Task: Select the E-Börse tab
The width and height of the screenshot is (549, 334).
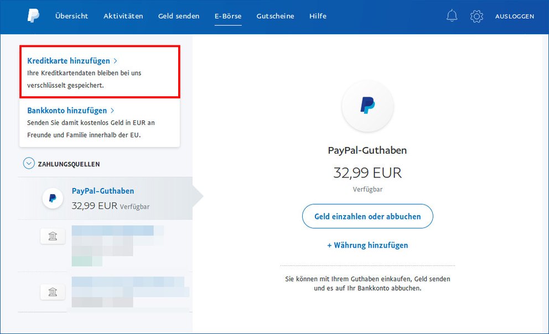Action: 228,16
